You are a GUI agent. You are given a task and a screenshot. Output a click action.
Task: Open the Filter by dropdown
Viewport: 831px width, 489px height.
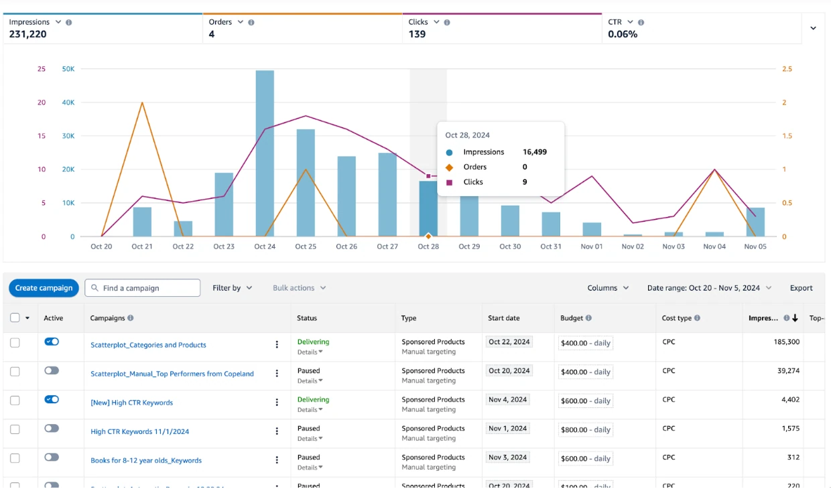[x=233, y=288]
